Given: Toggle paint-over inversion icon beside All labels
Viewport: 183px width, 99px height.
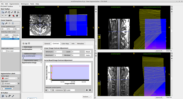Looking at the screenshot, I should [x=19, y=84].
